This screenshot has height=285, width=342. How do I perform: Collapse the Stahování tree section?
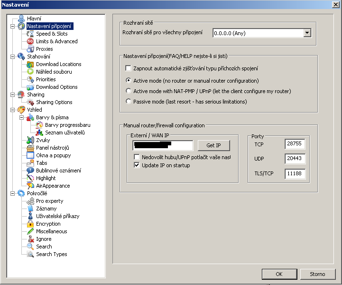point(12,57)
